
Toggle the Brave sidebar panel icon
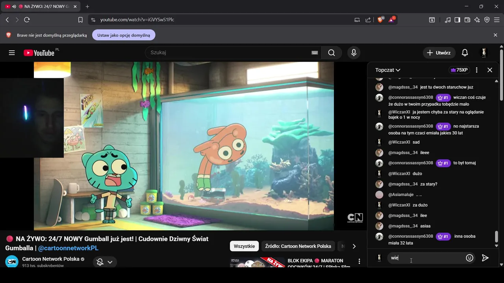[x=457, y=20]
